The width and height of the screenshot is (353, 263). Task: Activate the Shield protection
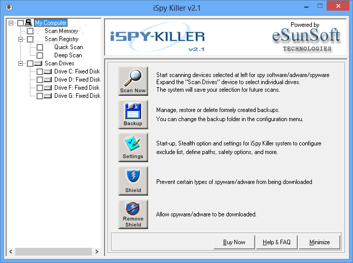coord(133,181)
